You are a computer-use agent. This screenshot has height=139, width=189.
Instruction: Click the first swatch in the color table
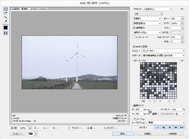click(141, 64)
